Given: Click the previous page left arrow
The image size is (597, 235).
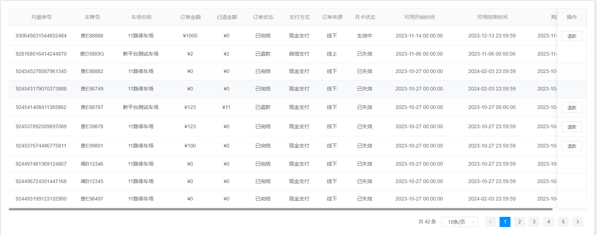Looking at the screenshot, I should pos(490,222).
